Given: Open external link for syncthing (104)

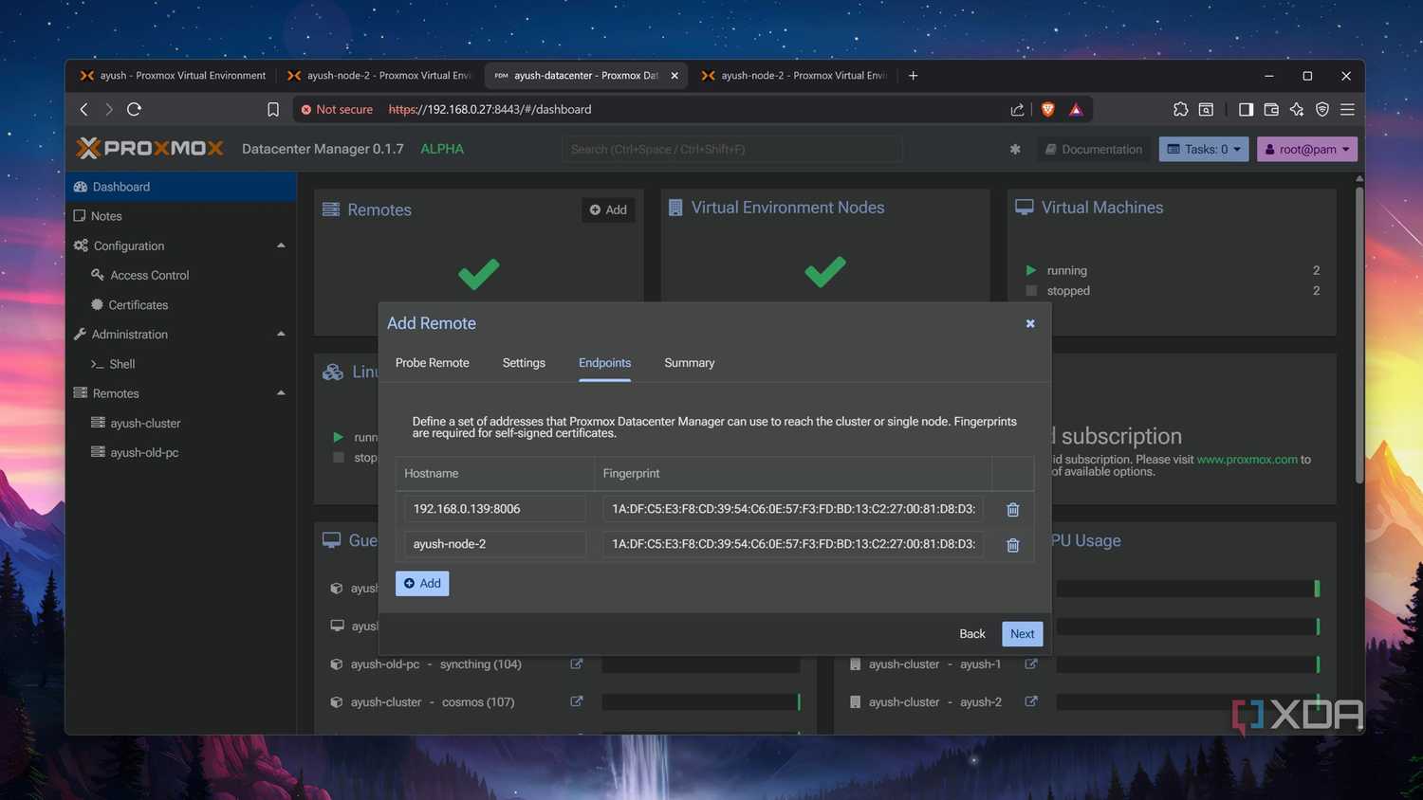Looking at the screenshot, I should (576, 664).
